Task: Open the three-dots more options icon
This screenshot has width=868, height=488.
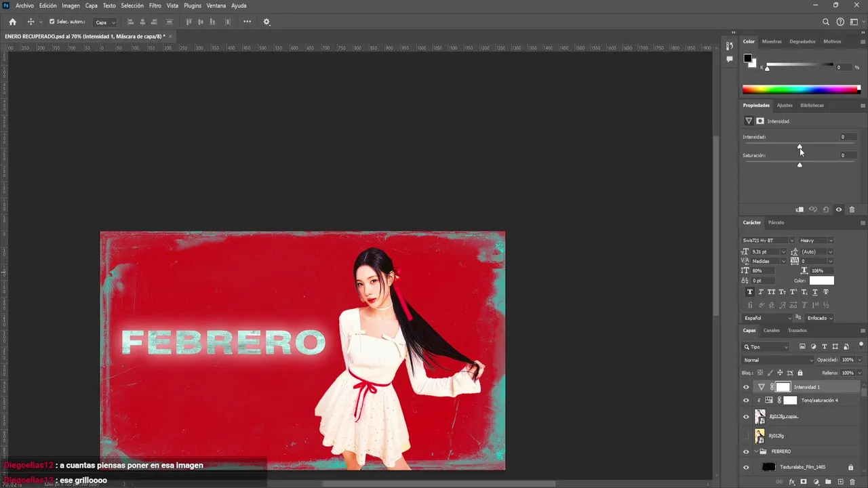Action: coord(248,22)
